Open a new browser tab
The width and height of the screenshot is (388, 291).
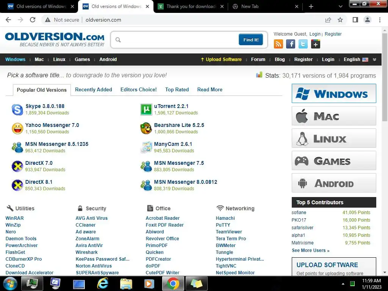[x=311, y=6]
